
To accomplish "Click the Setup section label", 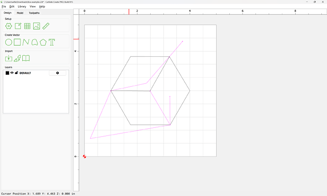I will point(8,19).
